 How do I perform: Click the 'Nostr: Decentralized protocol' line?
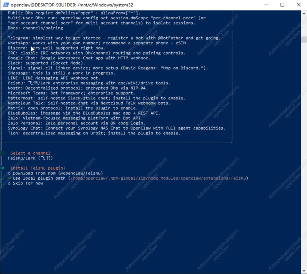click(78, 88)
